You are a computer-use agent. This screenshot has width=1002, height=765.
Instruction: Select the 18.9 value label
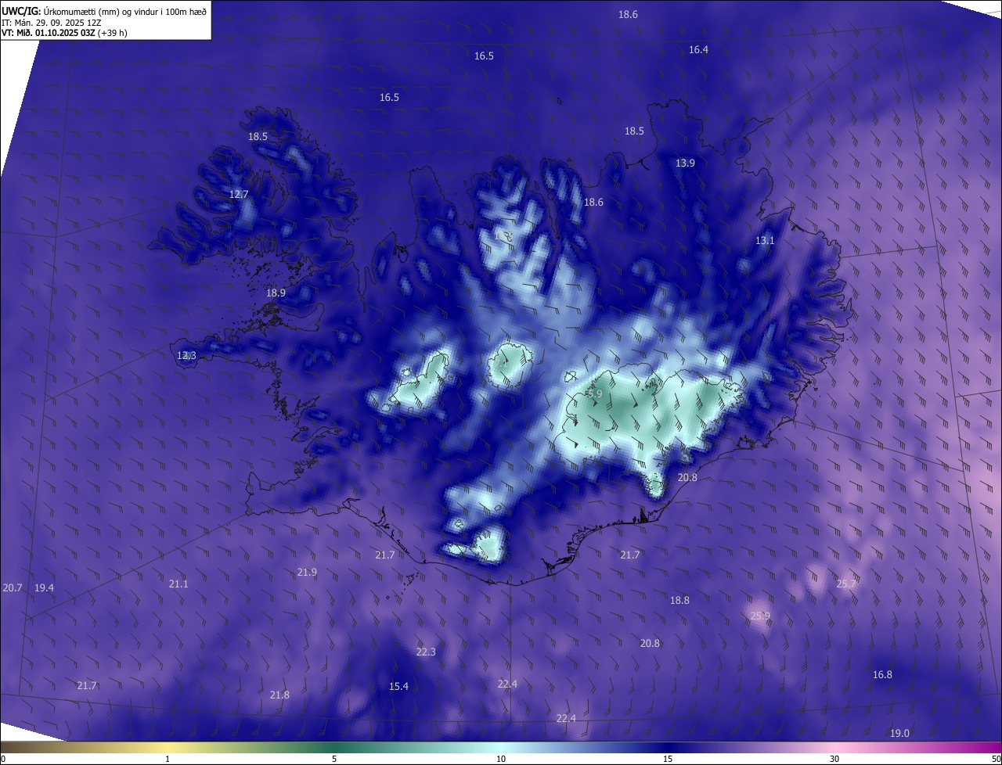[276, 293]
